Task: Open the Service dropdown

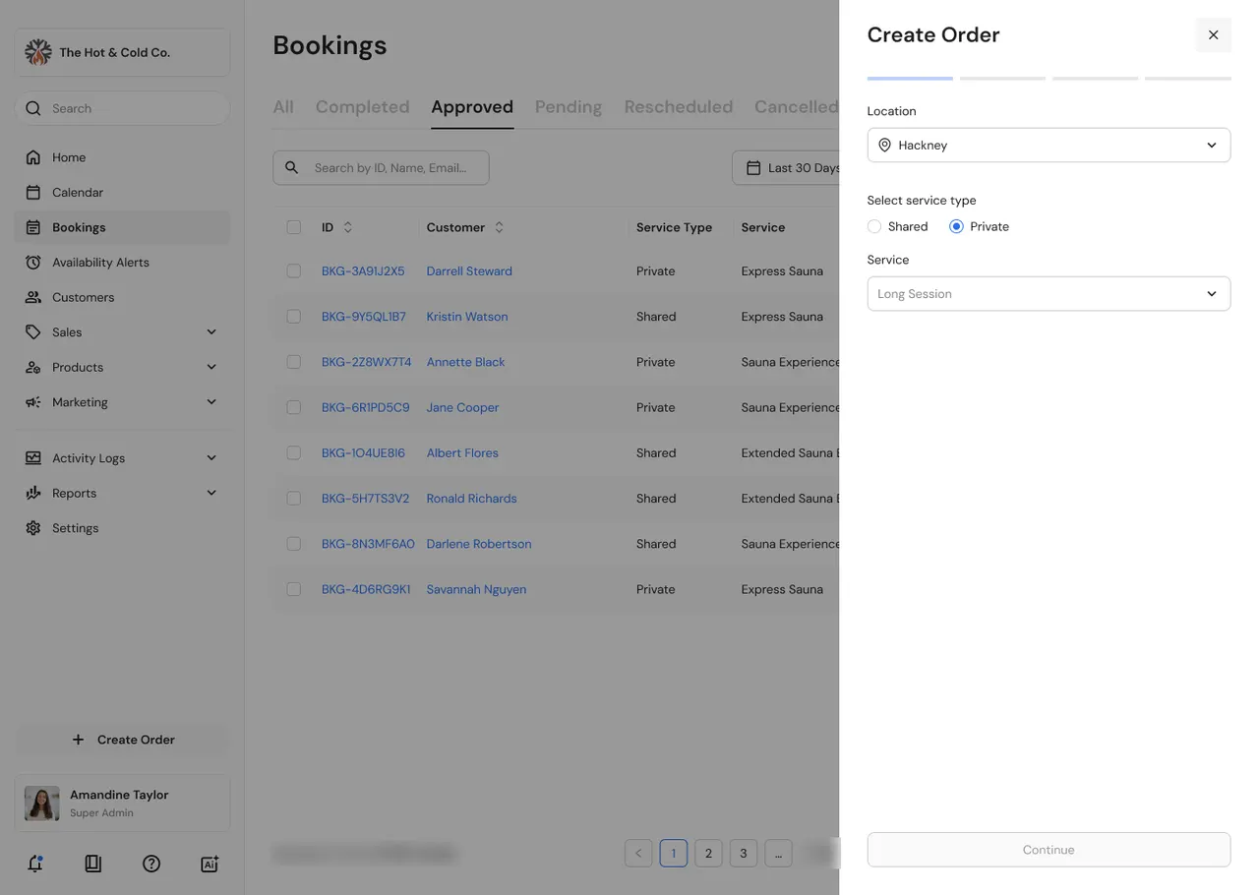Action: coord(1049,294)
